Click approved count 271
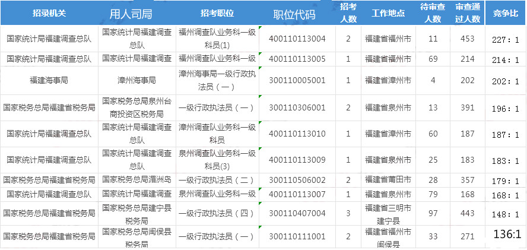The height and width of the screenshot is (250, 527). tap(468, 236)
